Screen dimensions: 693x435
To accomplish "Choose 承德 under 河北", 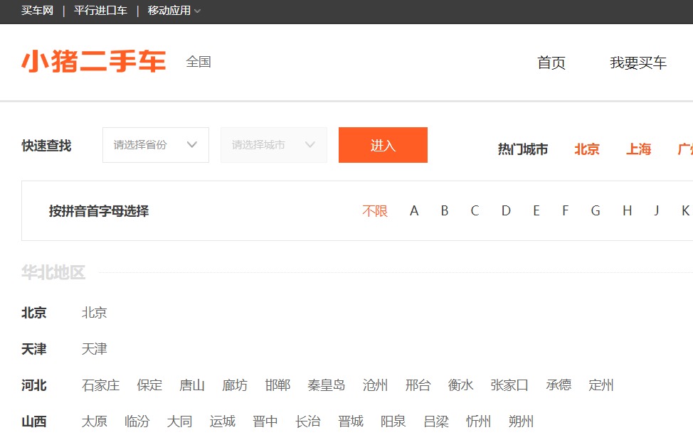I will [x=559, y=385].
